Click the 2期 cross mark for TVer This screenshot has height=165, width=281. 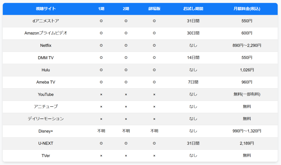pos(126,156)
